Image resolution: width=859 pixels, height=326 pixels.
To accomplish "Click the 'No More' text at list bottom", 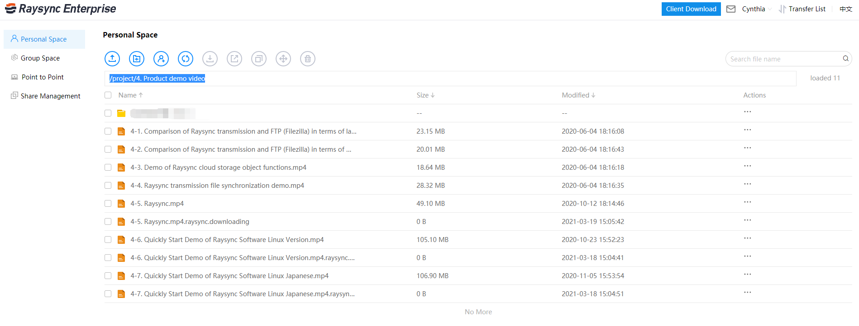I will coord(478,312).
